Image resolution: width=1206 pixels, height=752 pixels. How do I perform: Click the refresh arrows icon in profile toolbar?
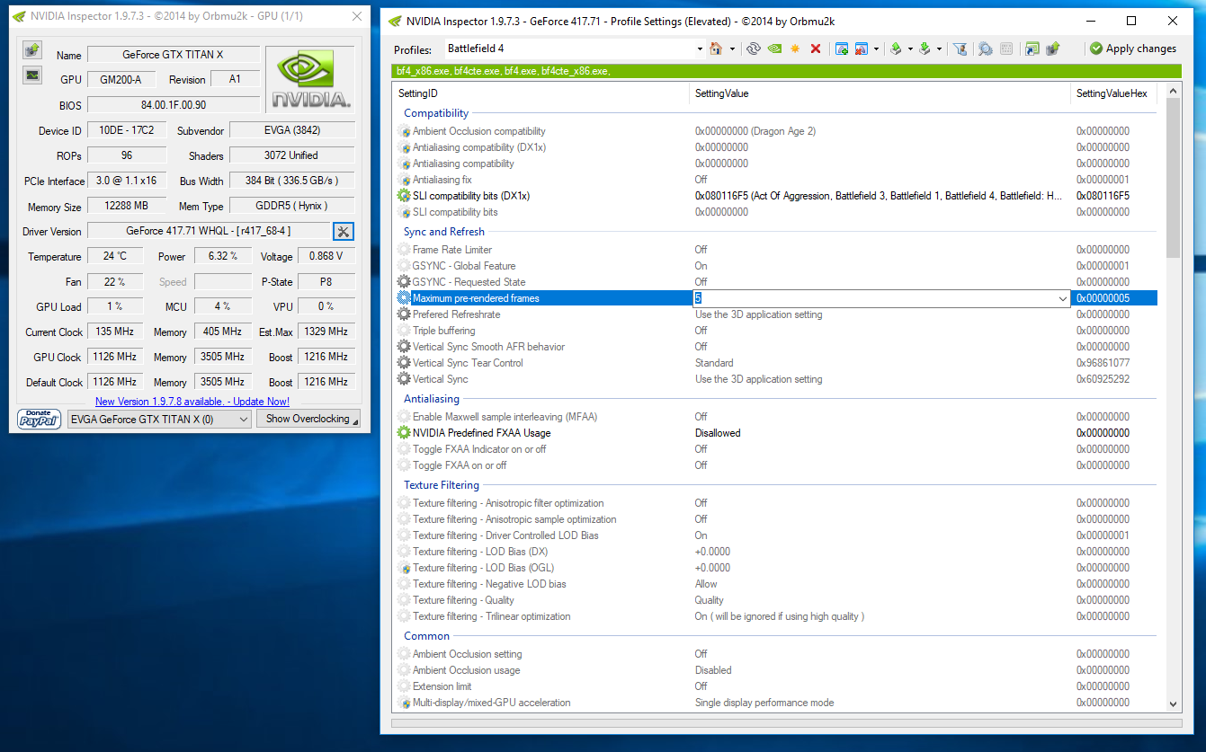pos(754,49)
